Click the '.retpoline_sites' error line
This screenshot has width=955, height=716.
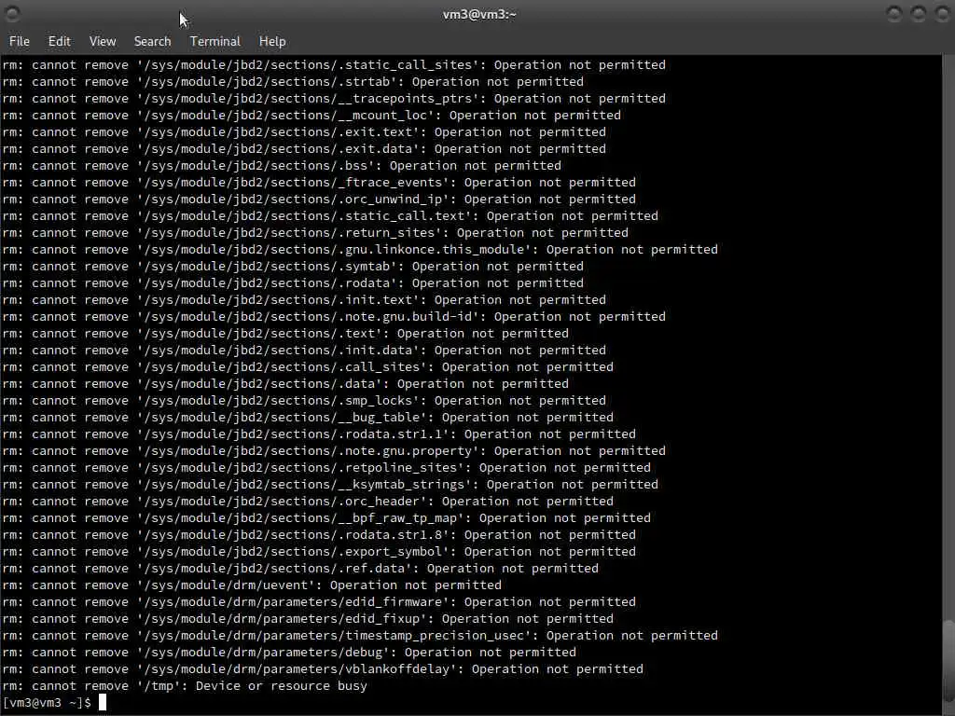point(326,468)
